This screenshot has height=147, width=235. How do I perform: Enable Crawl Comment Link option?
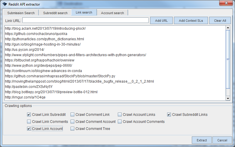point(72,115)
